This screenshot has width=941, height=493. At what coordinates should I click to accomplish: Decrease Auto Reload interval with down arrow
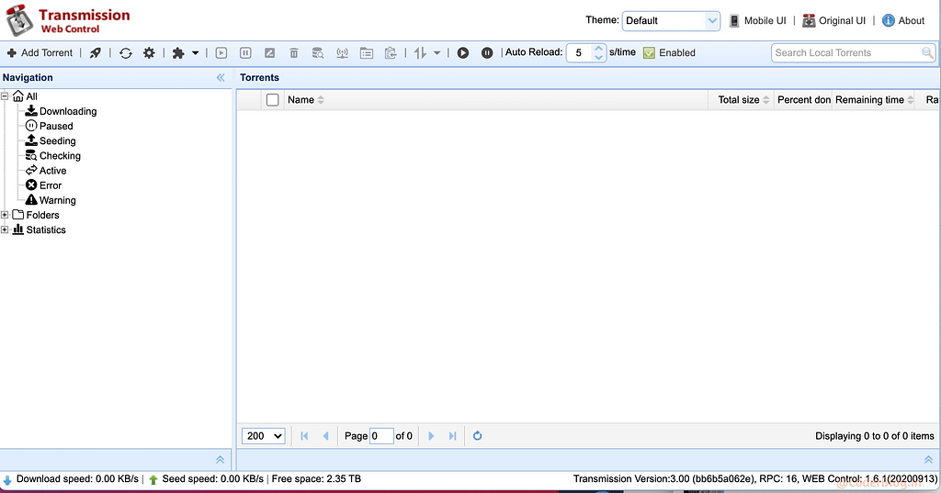598,58
